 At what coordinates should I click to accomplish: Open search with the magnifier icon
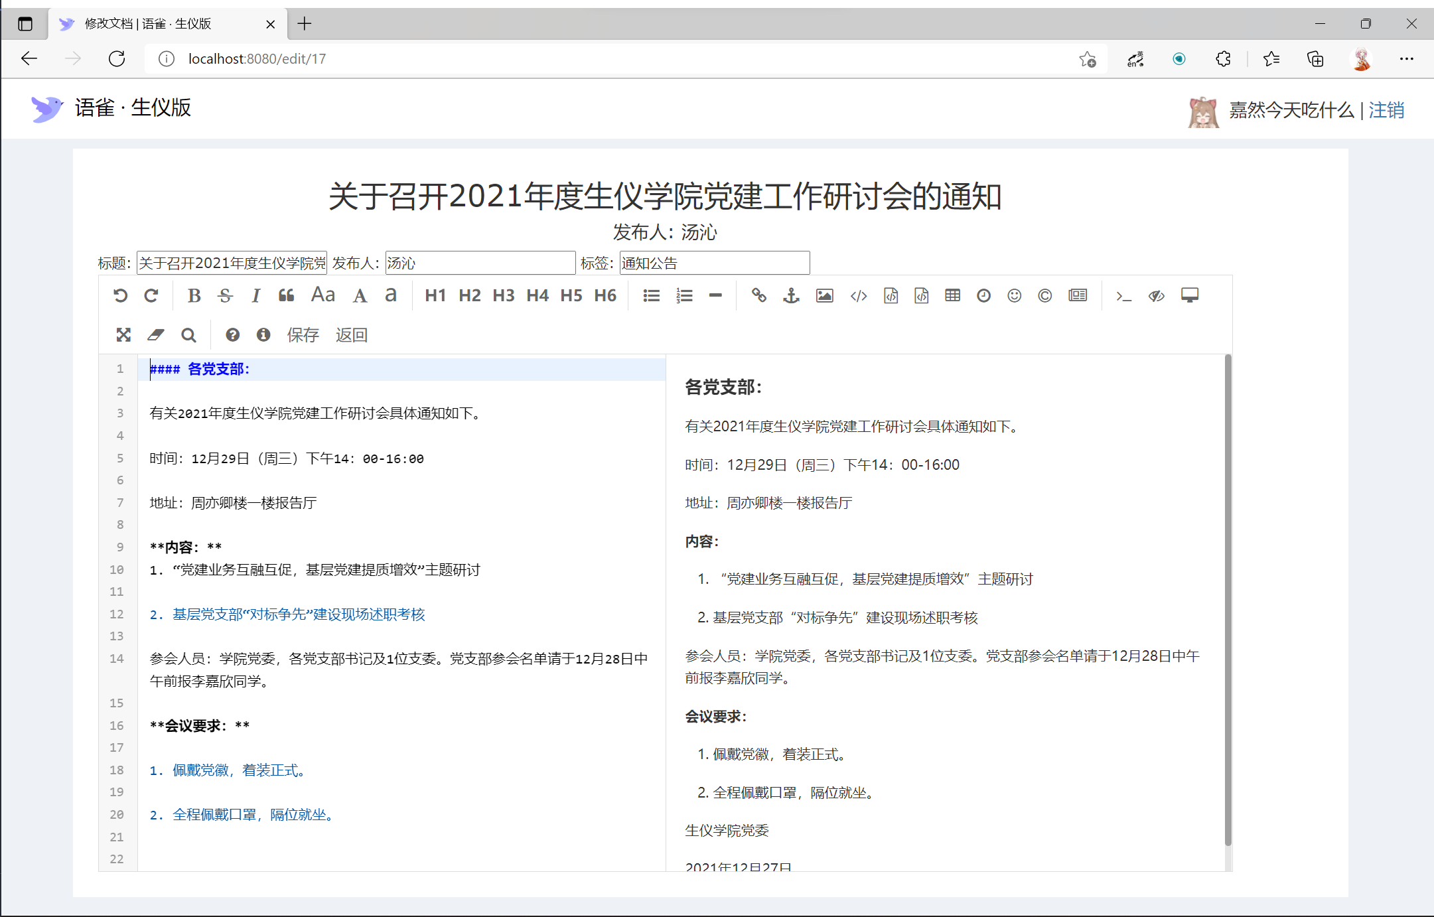[188, 335]
